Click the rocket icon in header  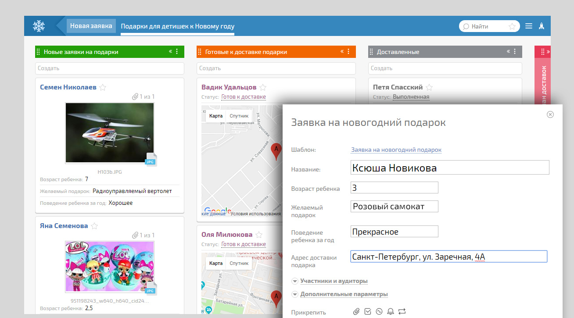coord(542,26)
